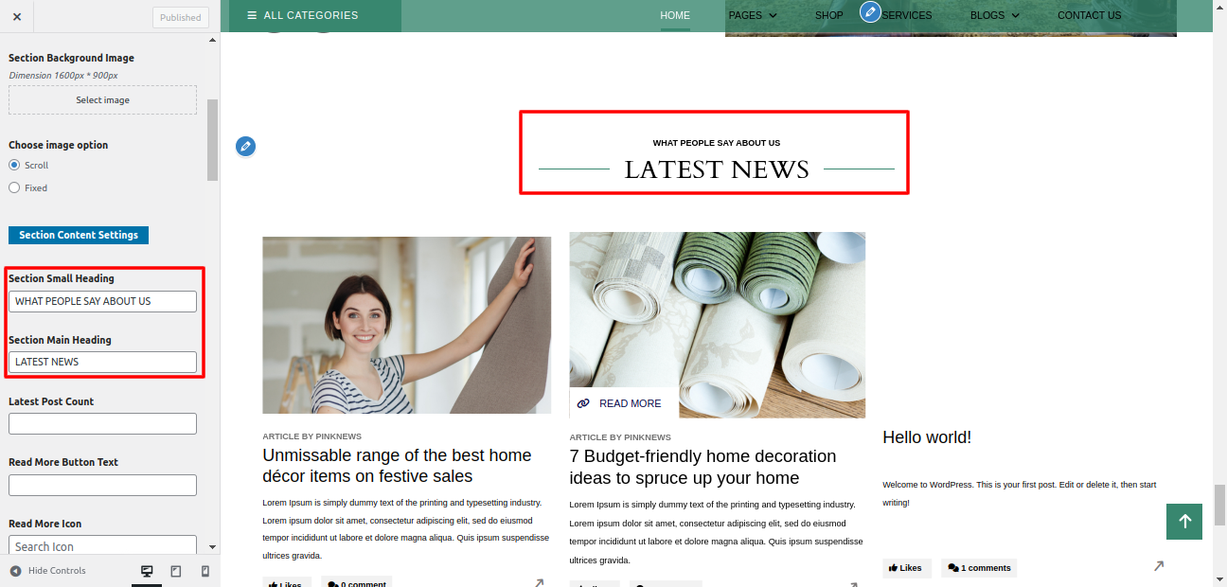This screenshot has width=1227, height=587.
Task: Open the Read More Icon search box
Action: [x=102, y=545]
